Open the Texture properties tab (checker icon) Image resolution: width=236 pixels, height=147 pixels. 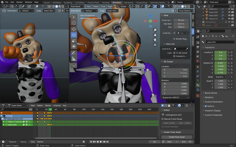pos(198,96)
